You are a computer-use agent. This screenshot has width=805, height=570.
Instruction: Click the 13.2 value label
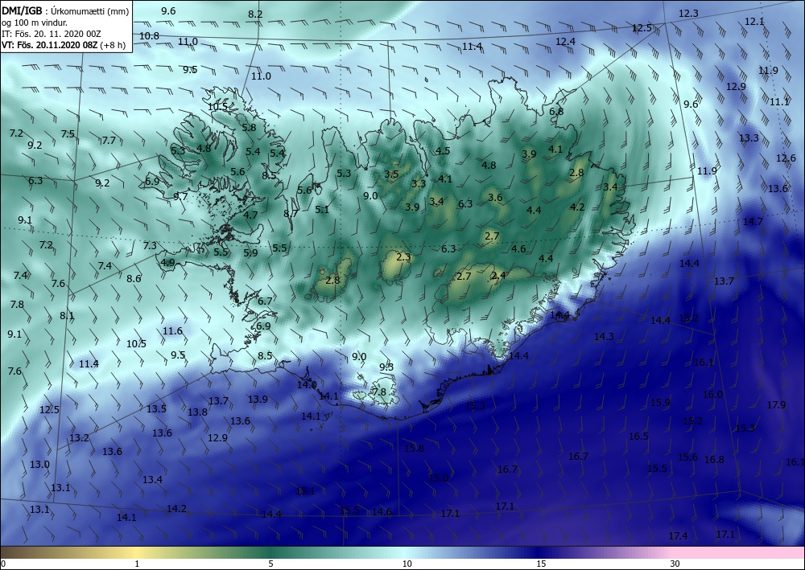tap(80, 438)
